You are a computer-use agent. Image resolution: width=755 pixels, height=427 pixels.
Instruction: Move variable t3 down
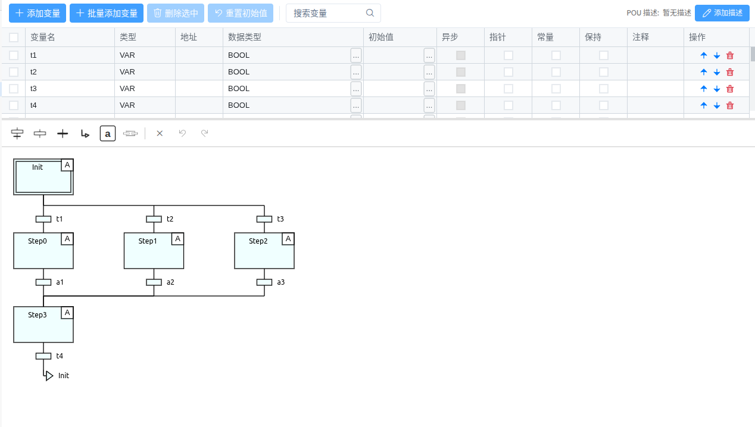coord(717,89)
